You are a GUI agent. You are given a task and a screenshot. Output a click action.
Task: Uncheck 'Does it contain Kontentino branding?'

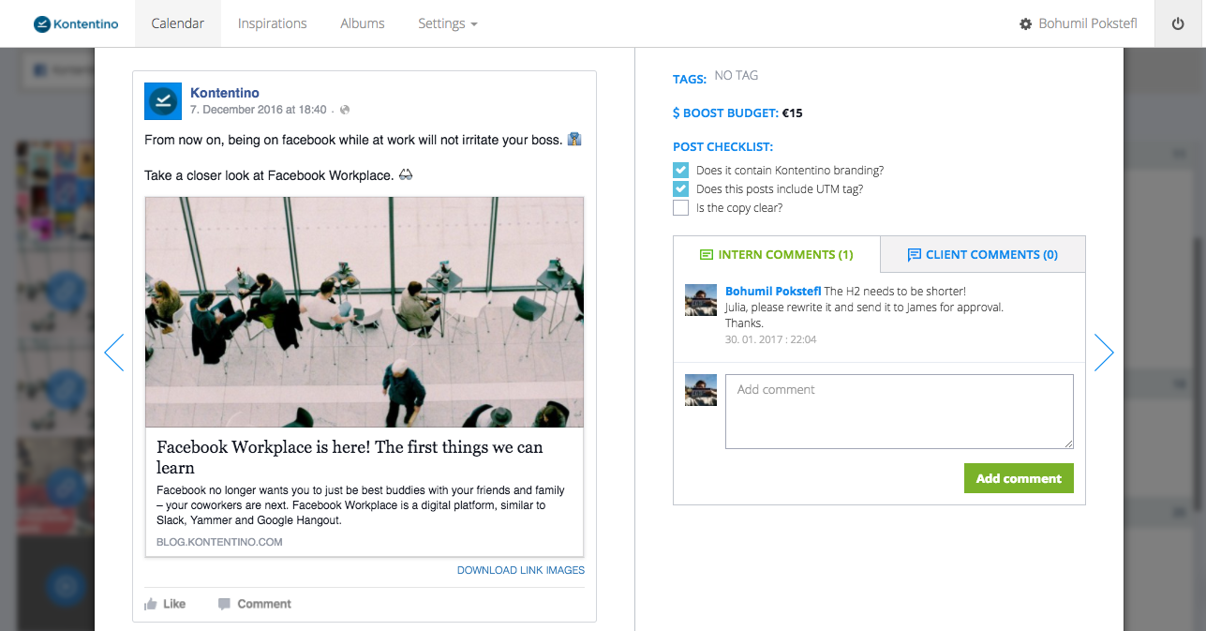coord(680,171)
